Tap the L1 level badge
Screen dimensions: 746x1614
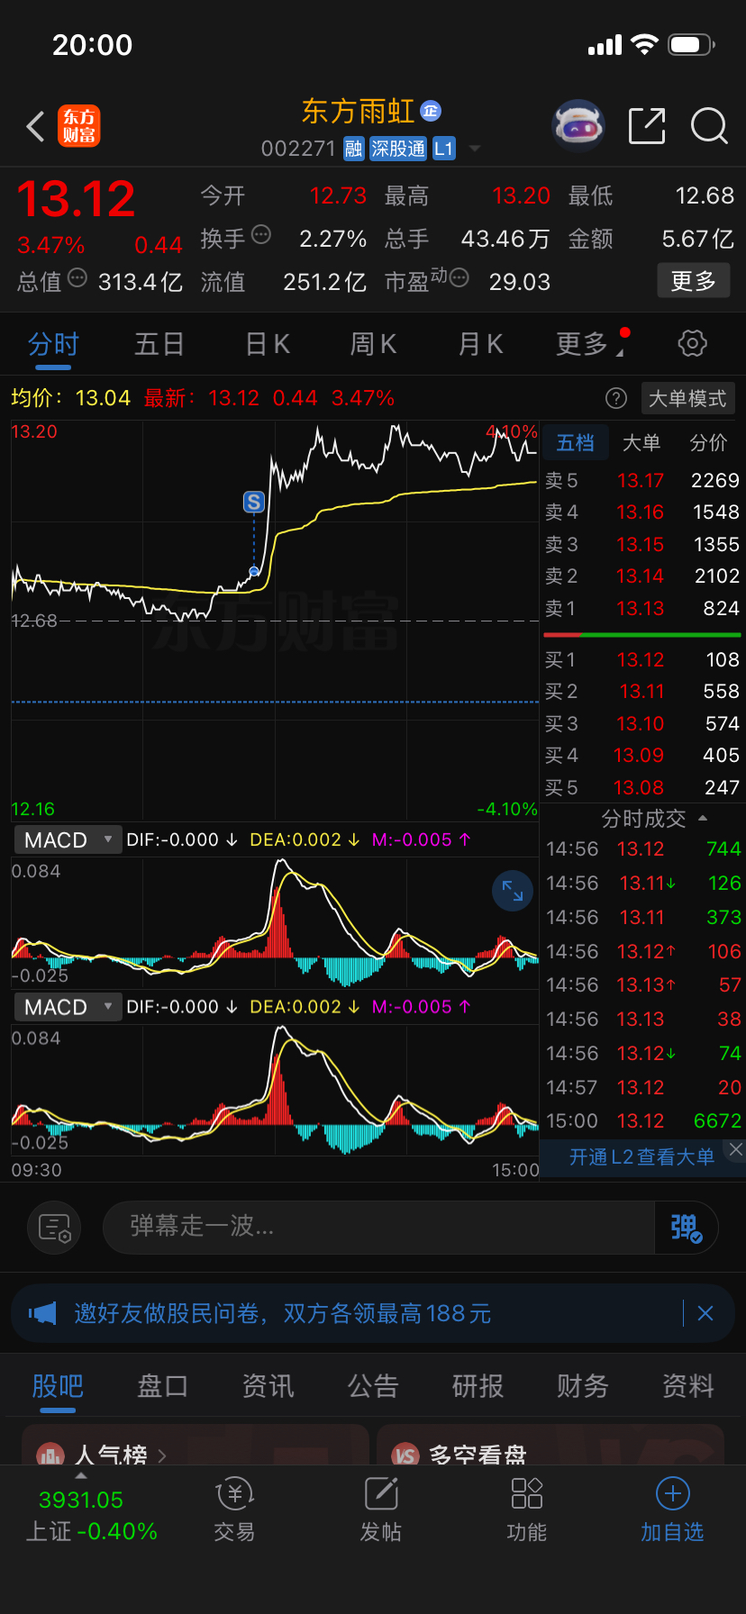tap(444, 149)
